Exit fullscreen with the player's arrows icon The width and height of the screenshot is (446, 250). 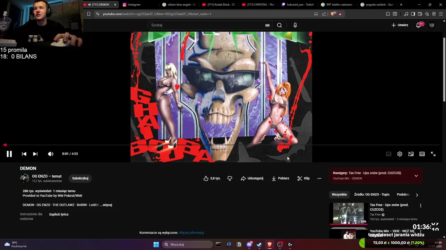tap(433, 154)
